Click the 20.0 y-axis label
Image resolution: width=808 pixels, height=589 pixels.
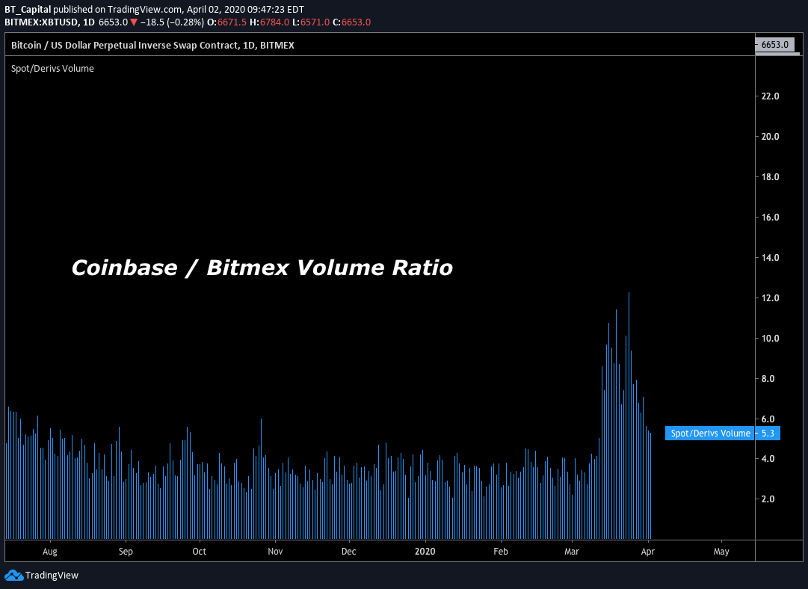tap(771, 137)
